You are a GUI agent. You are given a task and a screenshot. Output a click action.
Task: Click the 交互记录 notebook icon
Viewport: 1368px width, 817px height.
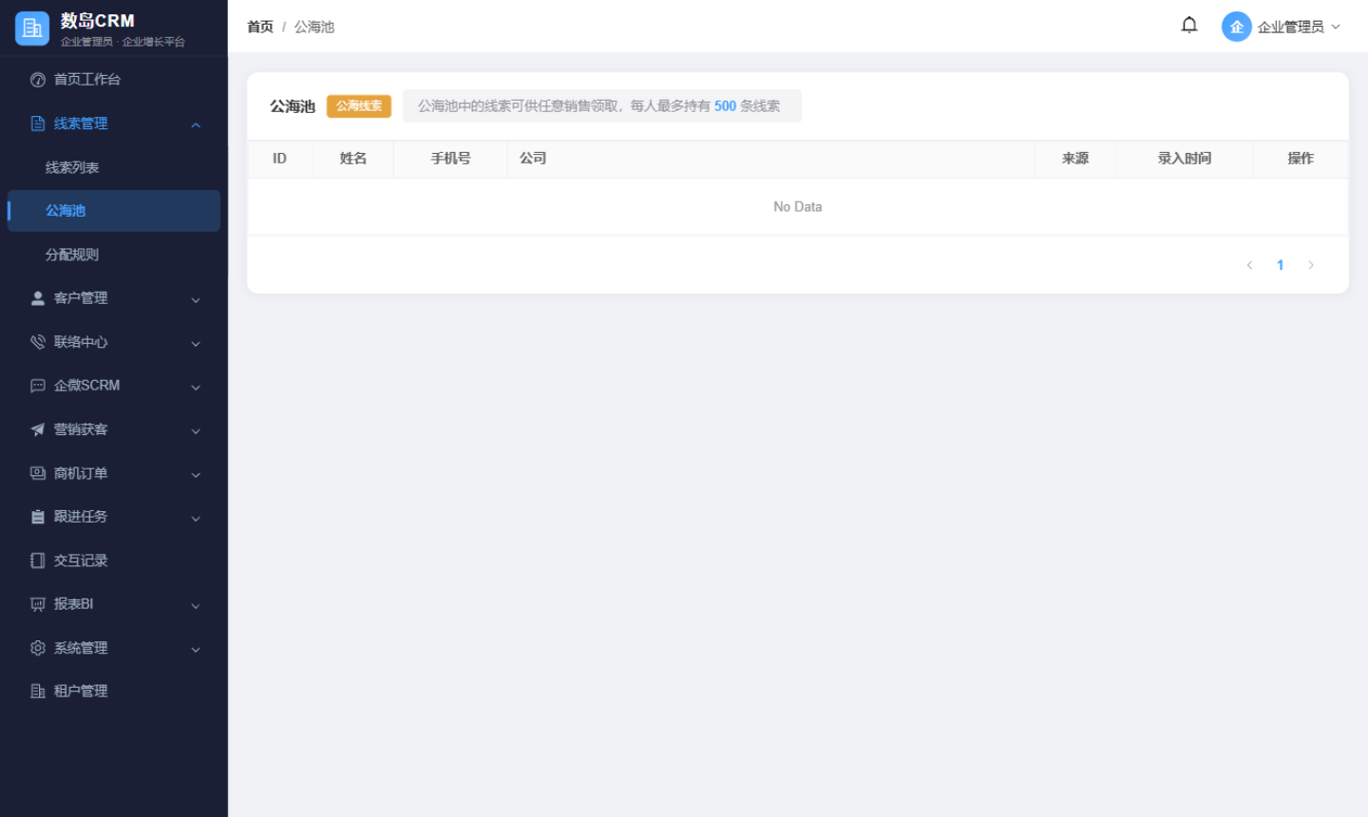tap(38, 560)
